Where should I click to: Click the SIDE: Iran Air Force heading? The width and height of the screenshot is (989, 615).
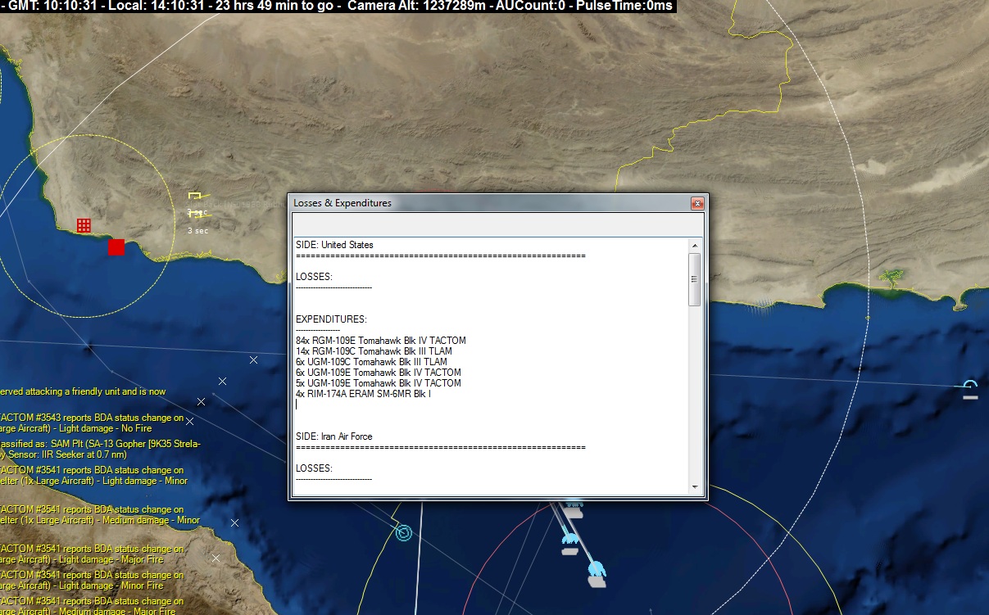pos(334,436)
